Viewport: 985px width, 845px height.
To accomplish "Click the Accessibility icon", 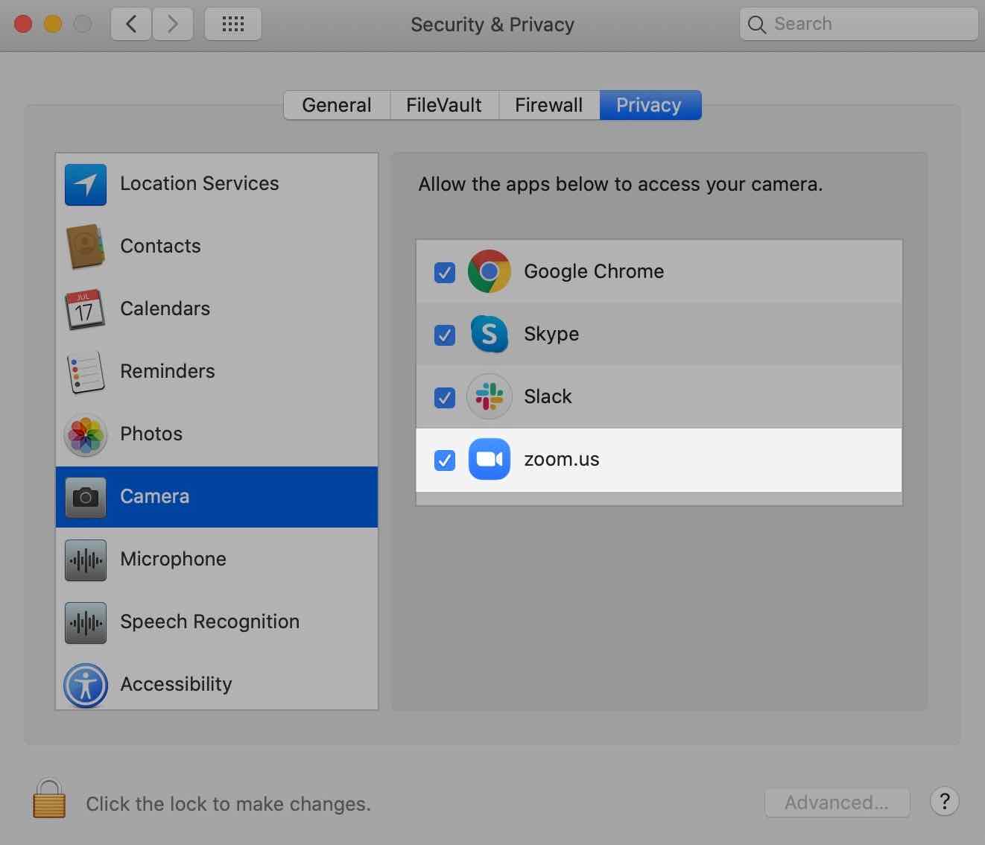I will [x=85, y=686].
